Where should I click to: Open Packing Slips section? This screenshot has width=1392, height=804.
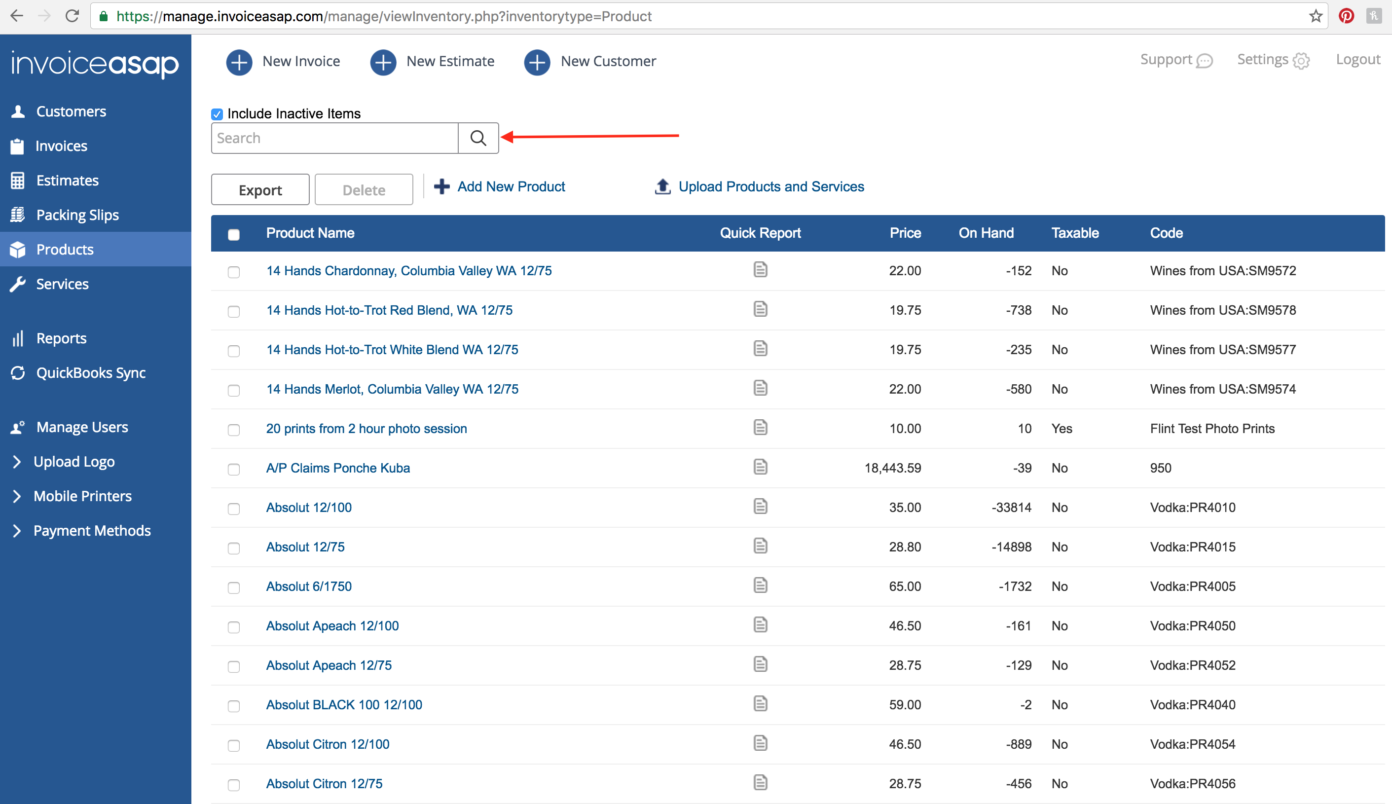[96, 215]
